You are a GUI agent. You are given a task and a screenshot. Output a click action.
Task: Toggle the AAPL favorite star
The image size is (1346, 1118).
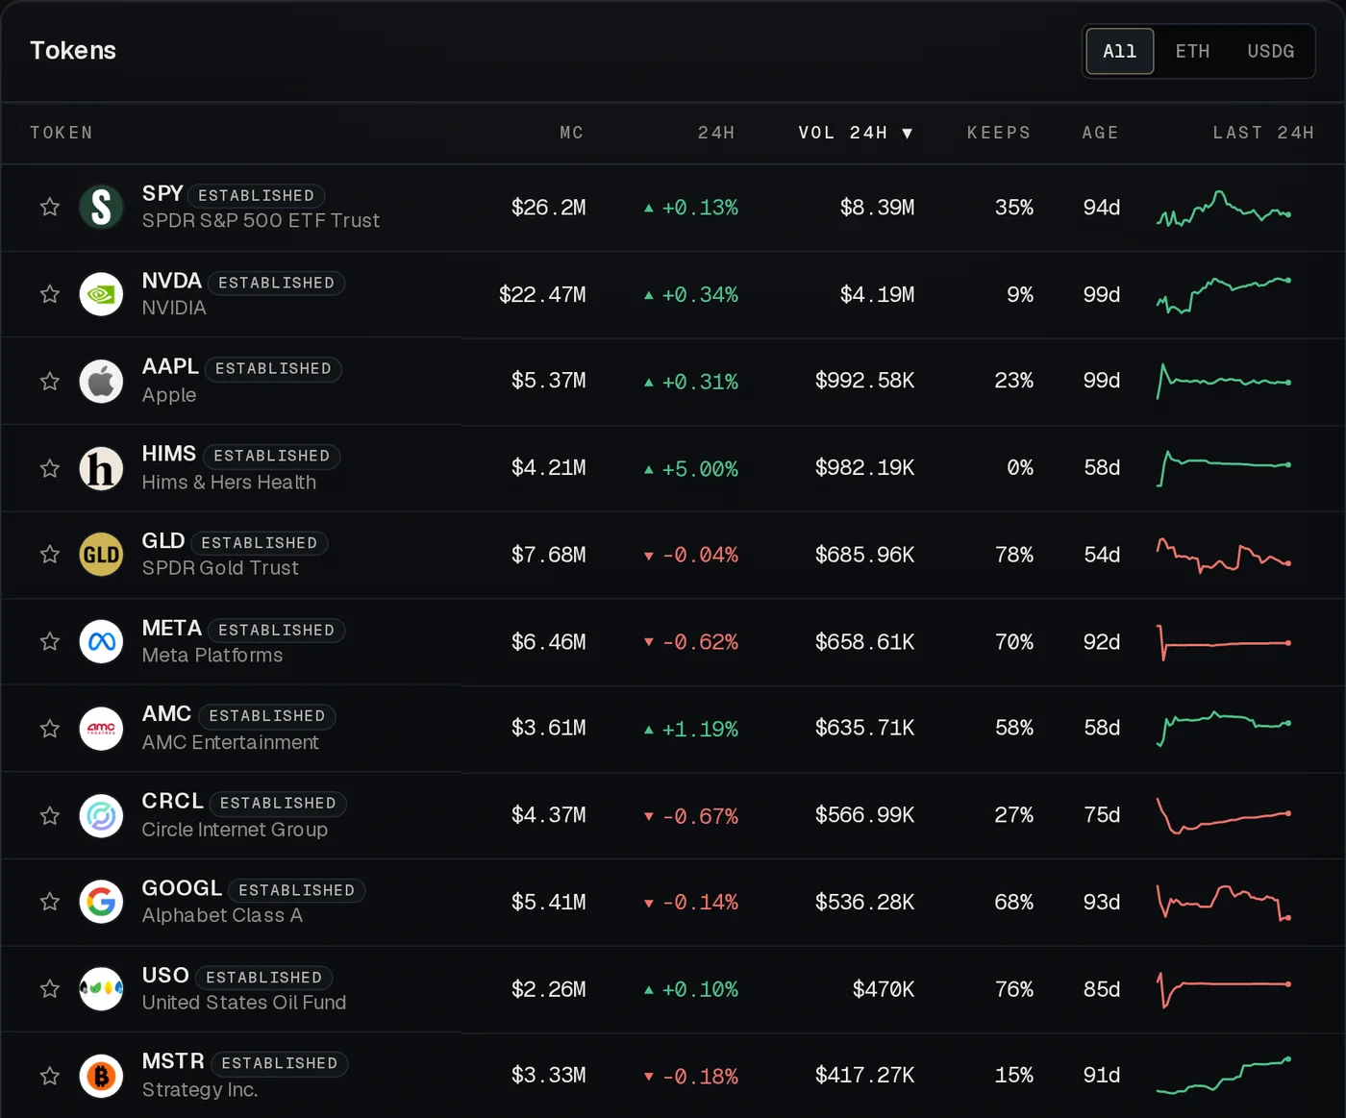pyautogui.click(x=50, y=381)
